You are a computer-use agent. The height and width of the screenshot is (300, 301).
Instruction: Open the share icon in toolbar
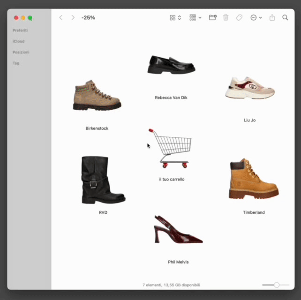(272, 17)
